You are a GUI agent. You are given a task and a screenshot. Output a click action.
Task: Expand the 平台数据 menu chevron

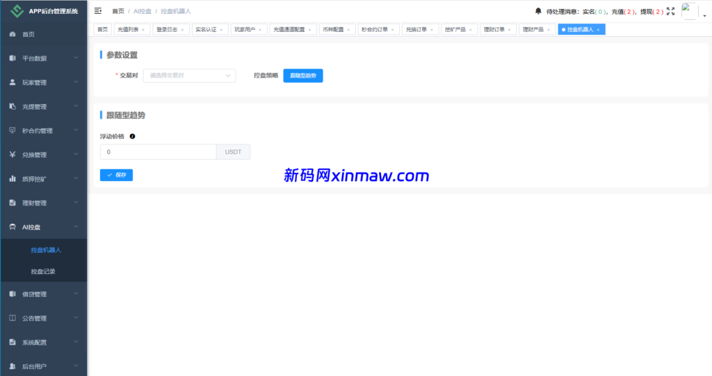pos(76,58)
